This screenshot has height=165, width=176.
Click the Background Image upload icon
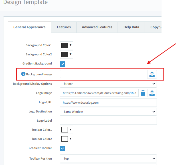pyautogui.click(x=152, y=74)
